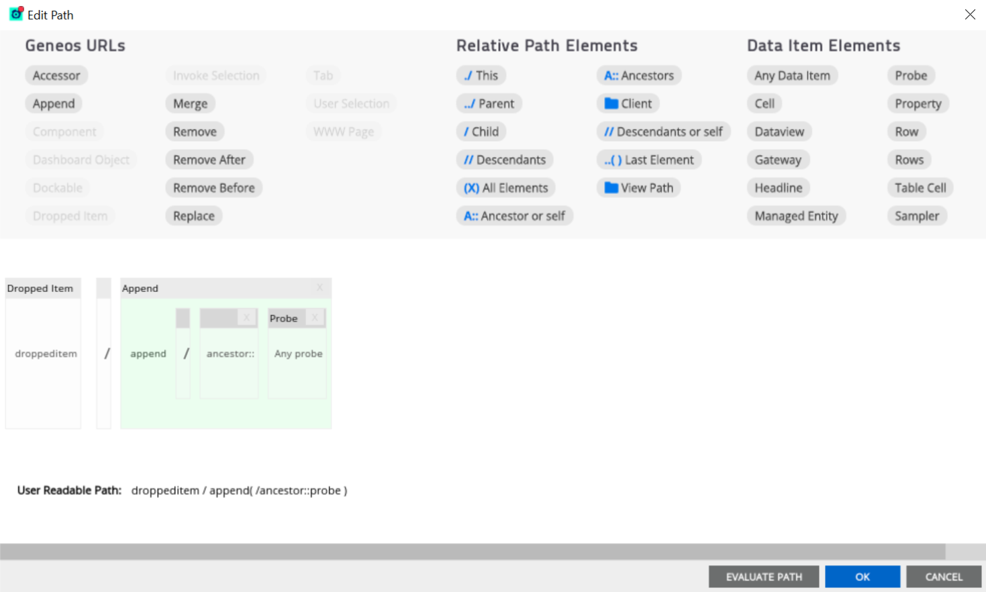Viewport: 986px width, 592px height.
Task: Click the Remove After chip
Action: 209,160
